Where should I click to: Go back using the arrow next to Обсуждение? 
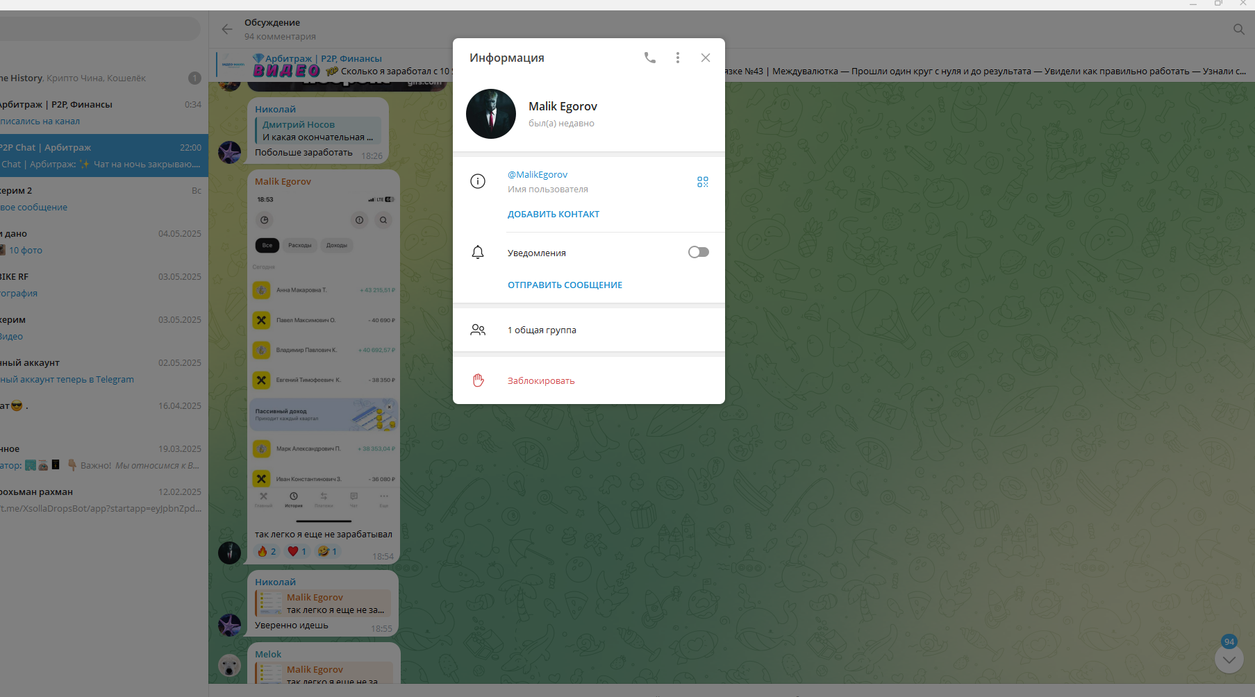tap(227, 29)
